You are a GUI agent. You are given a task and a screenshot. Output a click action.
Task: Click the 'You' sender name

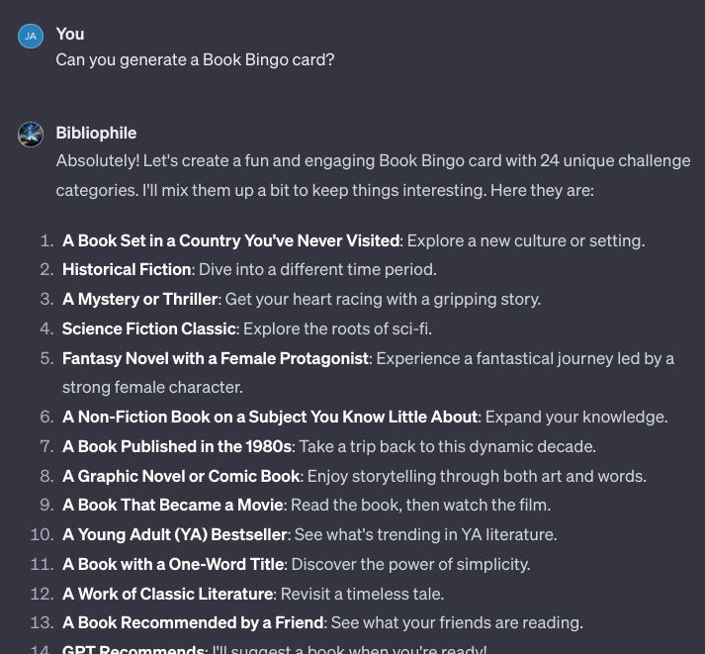69,35
